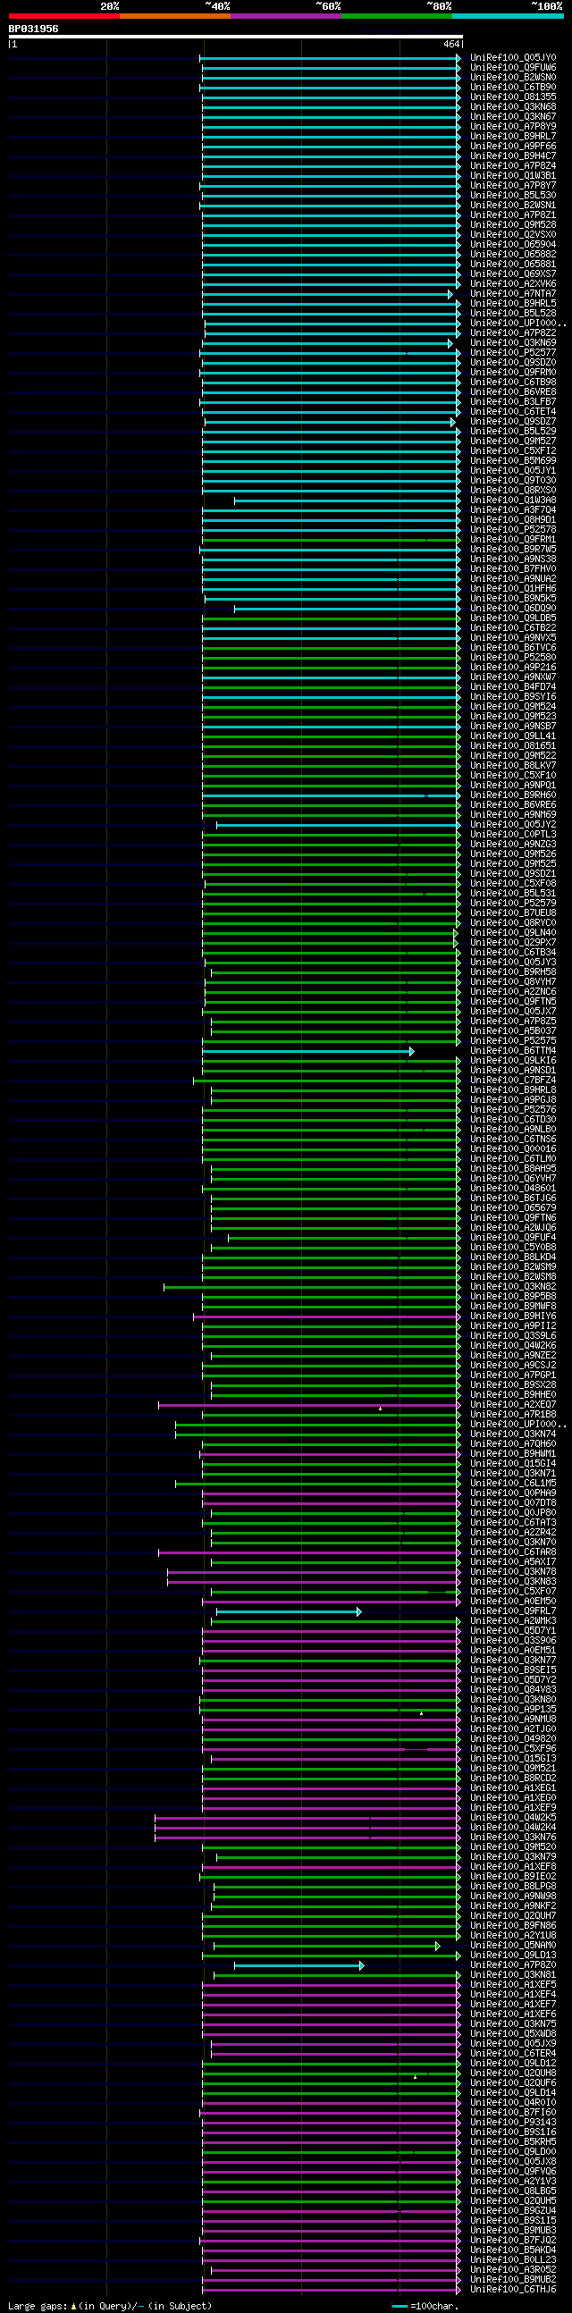This screenshot has height=2313, width=572.
Task: Select the UniRef100_C6THJ6 entry
Action: tap(513, 2291)
